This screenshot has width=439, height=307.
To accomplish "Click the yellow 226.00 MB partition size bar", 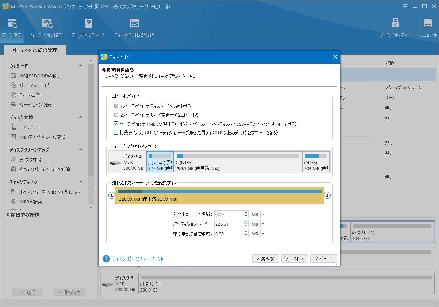I will pyautogui.click(x=219, y=195).
